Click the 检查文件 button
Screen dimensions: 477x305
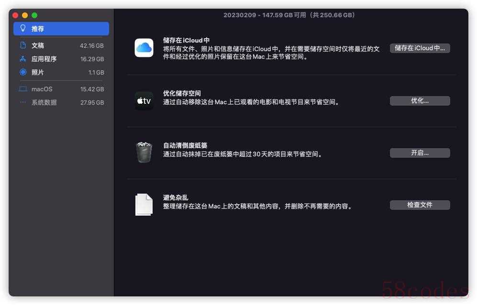[420, 205]
